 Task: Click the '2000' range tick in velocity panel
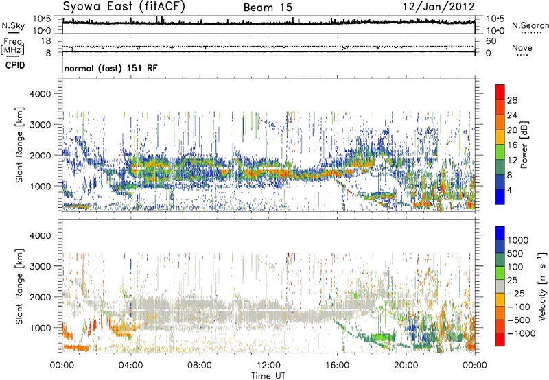(40, 297)
